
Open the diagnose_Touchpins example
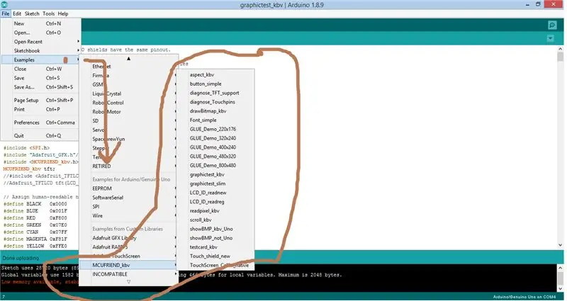215,102
